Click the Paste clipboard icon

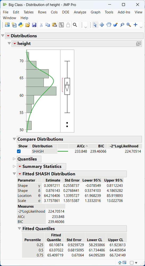coord(54,25)
